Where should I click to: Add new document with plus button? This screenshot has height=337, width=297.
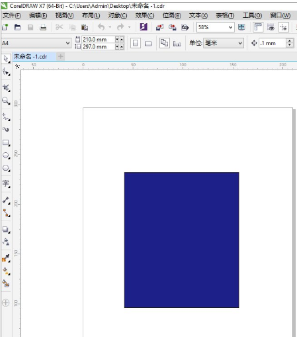tap(60, 57)
